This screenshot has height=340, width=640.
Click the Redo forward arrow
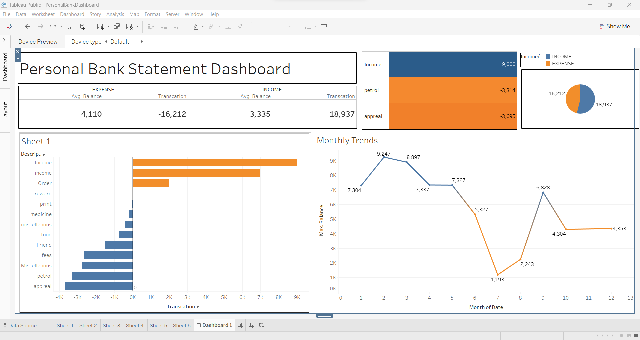[41, 26]
